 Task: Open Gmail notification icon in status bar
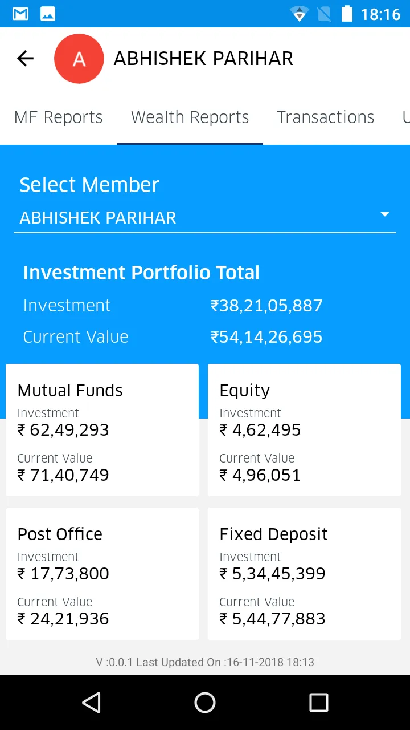(20, 14)
